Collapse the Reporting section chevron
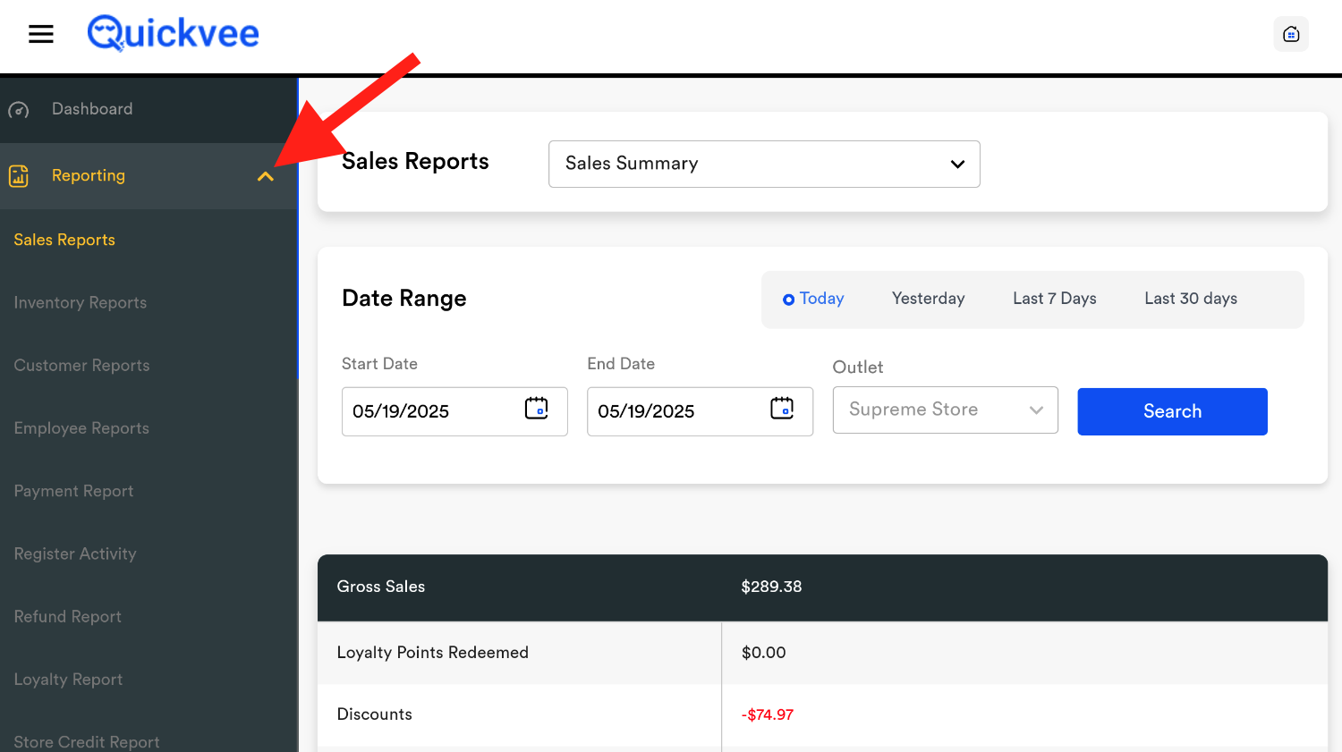 coord(265,176)
